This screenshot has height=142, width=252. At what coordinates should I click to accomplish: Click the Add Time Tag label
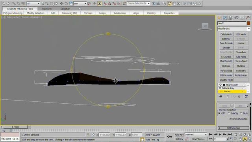152,139
